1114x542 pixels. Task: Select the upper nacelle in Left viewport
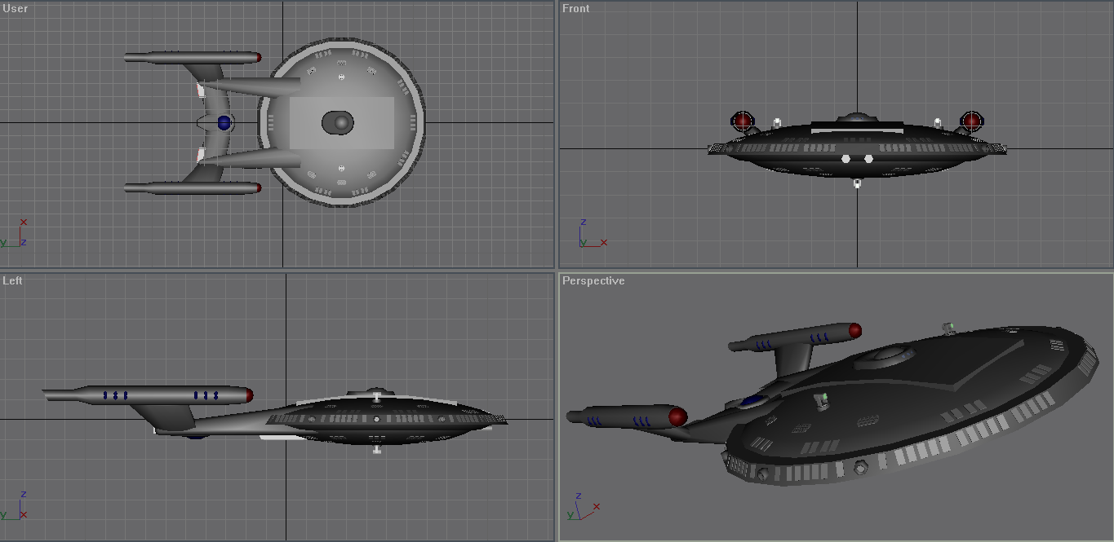[148, 395]
